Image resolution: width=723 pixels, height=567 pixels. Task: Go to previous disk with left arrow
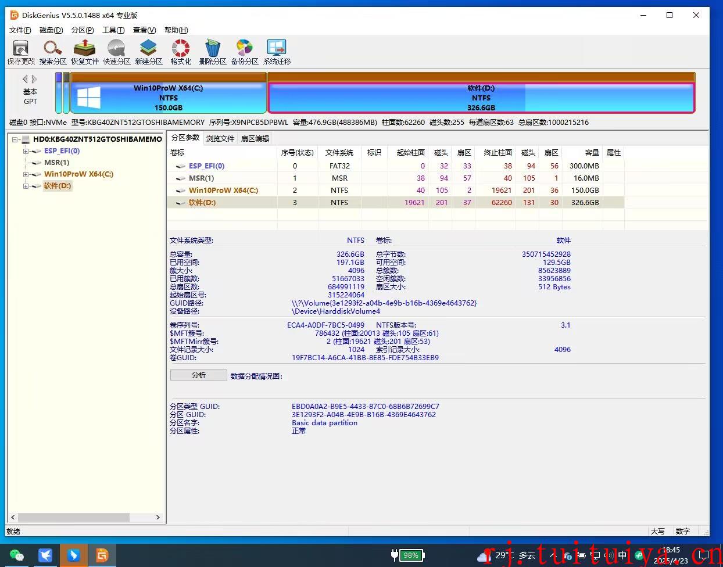[x=26, y=79]
